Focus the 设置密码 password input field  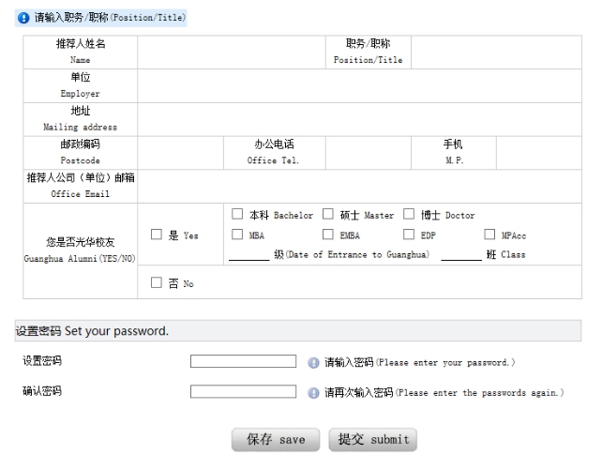point(244,362)
